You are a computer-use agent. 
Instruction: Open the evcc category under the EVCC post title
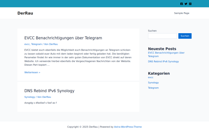tap(27, 44)
